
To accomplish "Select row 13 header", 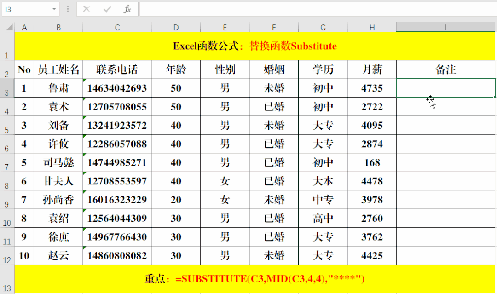I will tap(7, 279).
